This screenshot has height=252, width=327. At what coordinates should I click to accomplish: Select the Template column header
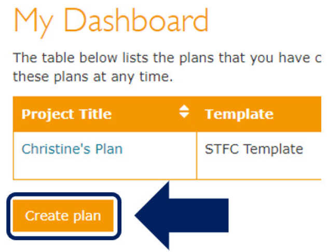(x=239, y=114)
